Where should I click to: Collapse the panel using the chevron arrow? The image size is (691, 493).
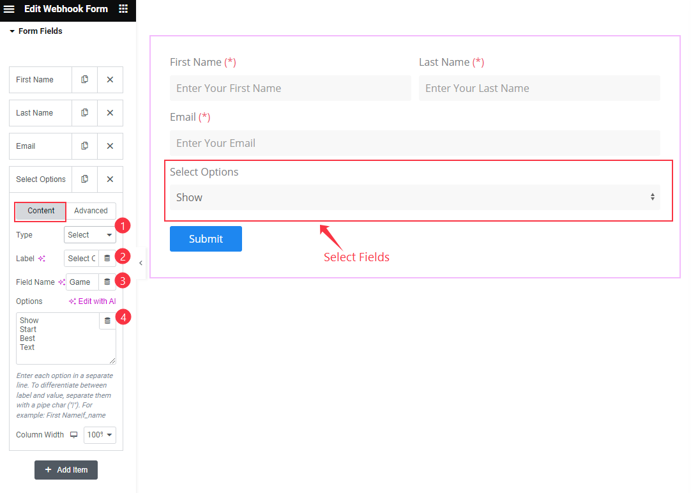[140, 262]
